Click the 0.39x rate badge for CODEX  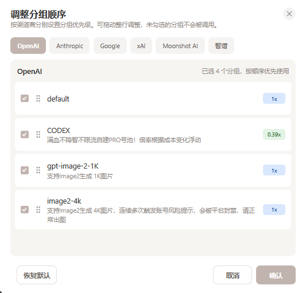[x=274, y=135]
